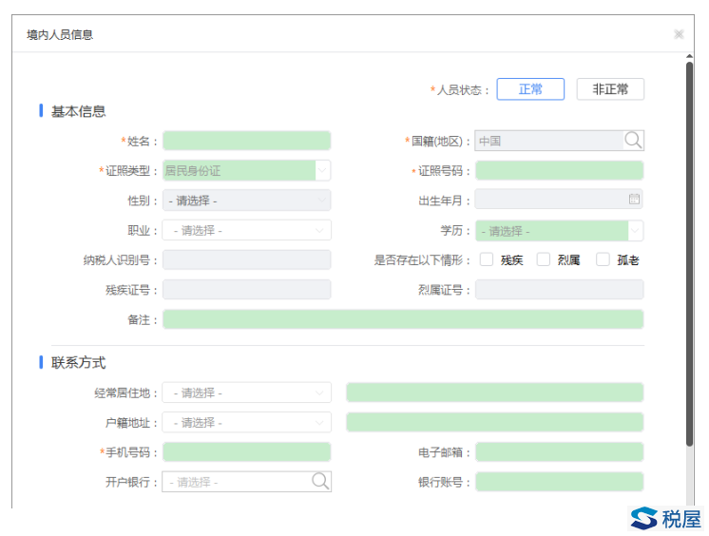The height and width of the screenshot is (536, 709).
Task: Click the 姓名 input field
Action: tap(247, 141)
